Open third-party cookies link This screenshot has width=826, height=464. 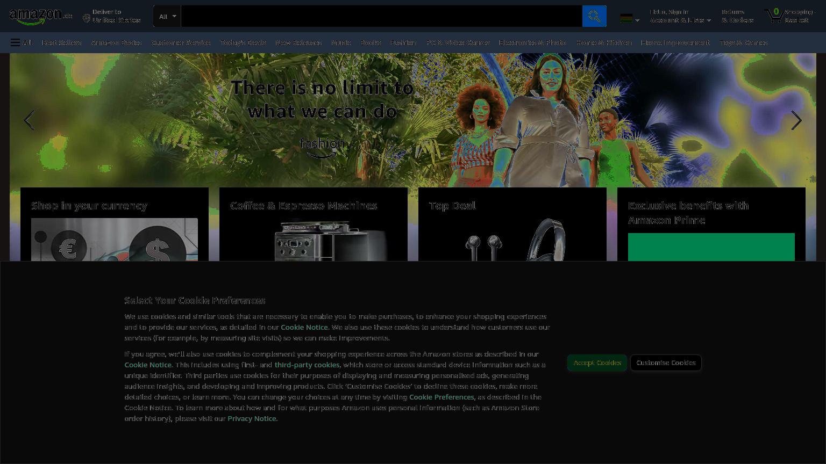[x=307, y=365]
